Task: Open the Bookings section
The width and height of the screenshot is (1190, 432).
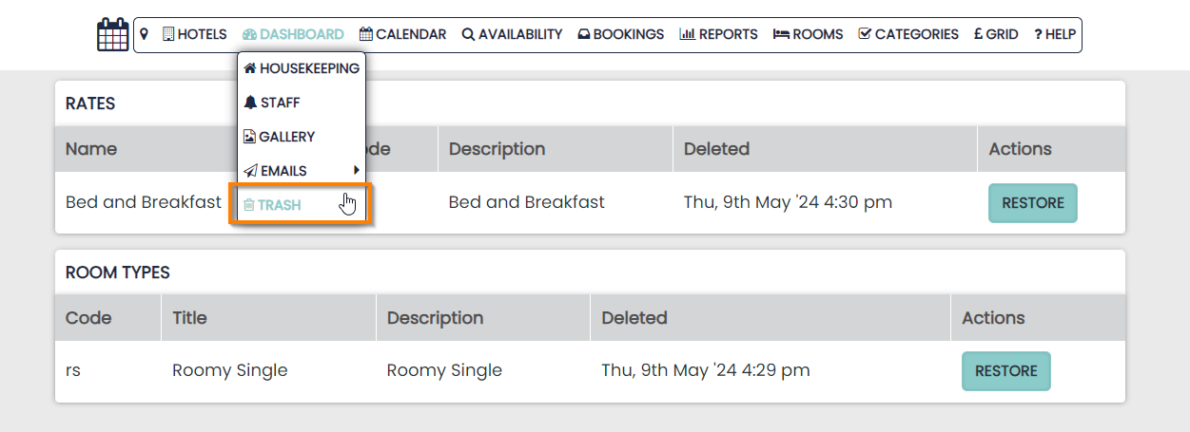Action: pyautogui.click(x=621, y=34)
